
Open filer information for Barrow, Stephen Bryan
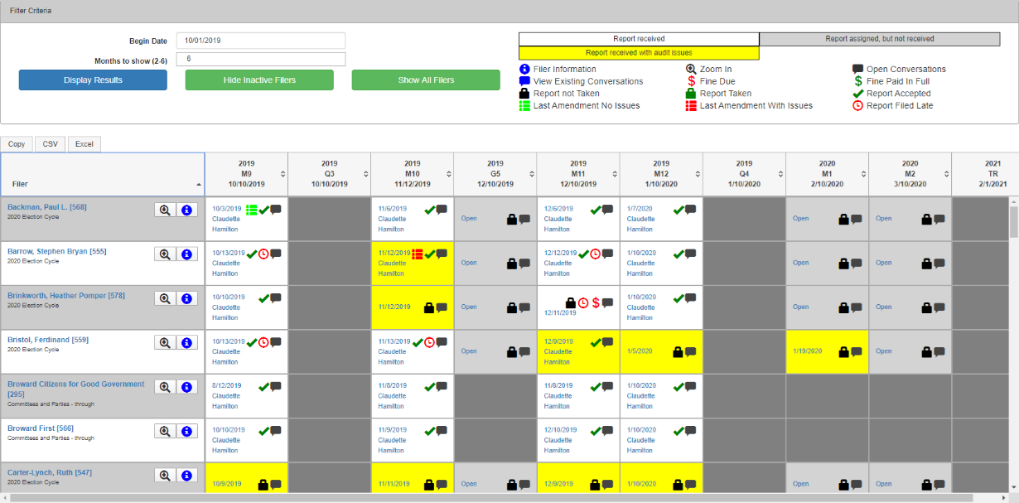click(186, 254)
